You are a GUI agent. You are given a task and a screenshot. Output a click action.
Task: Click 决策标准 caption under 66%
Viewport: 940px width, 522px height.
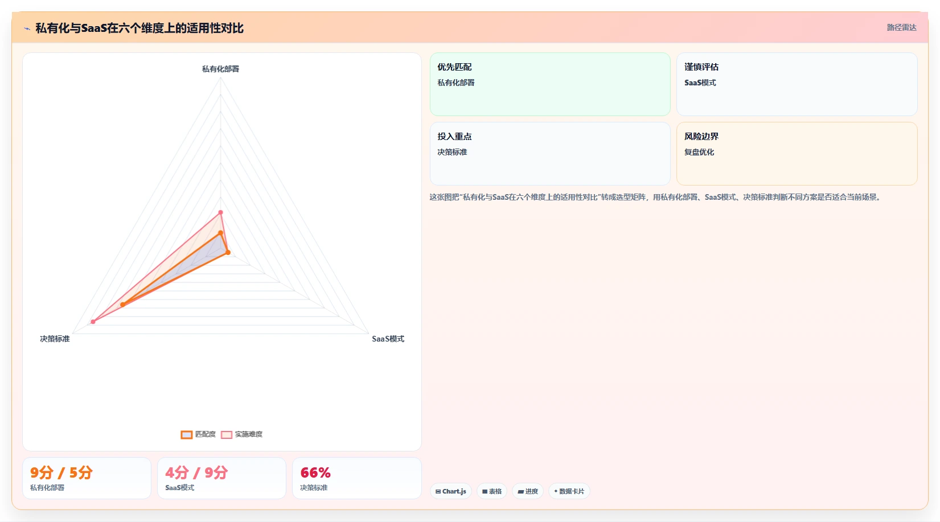pos(314,488)
